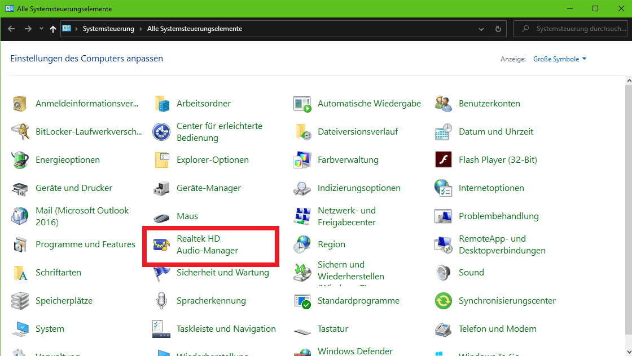Click the Programme und Features link
The height and width of the screenshot is (356, 632).
point(85,244)
